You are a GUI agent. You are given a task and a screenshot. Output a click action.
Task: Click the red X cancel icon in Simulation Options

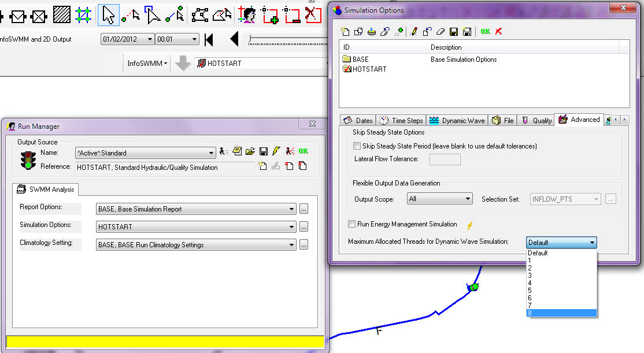point(498,31)
